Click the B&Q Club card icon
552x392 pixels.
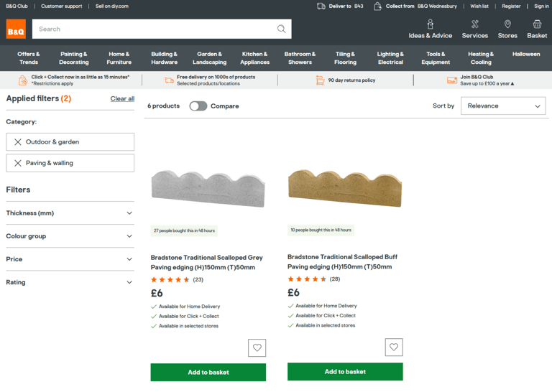click(452, 80)
